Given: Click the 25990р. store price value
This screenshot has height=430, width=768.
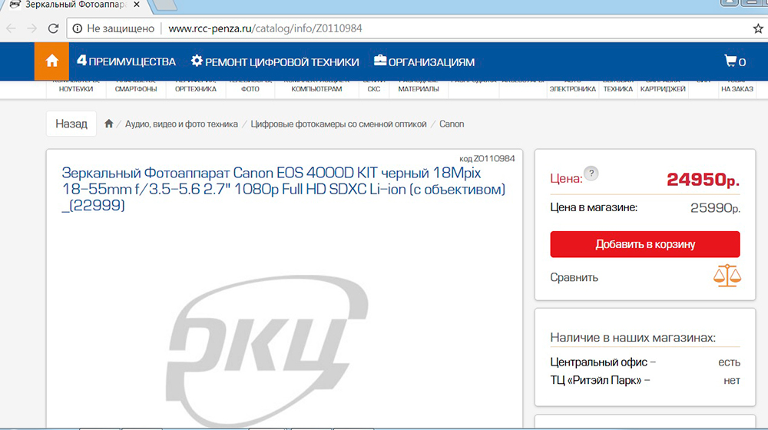Looking at the screenshot, I should click(715, 207).
